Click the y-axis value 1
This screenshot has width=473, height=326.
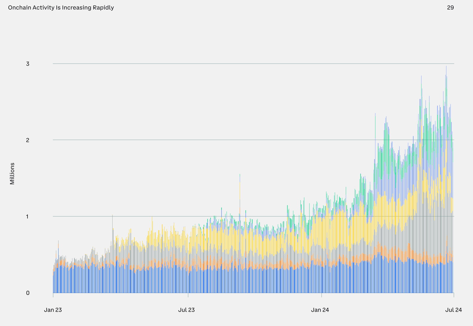(x=27, y=216)
